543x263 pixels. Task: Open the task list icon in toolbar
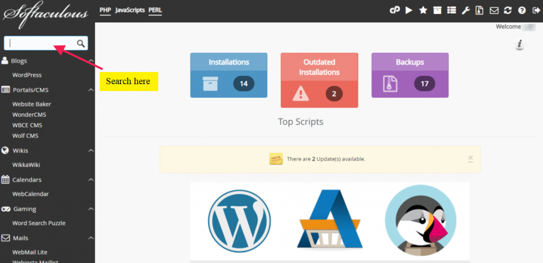click(x=452, y=11)
